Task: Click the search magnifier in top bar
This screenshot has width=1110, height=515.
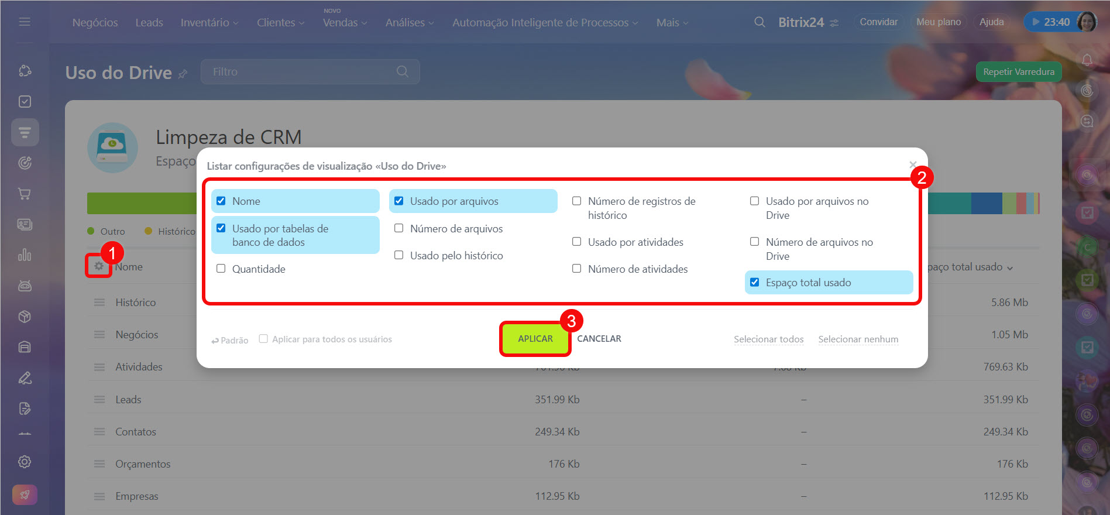Action: click(760, 22)
